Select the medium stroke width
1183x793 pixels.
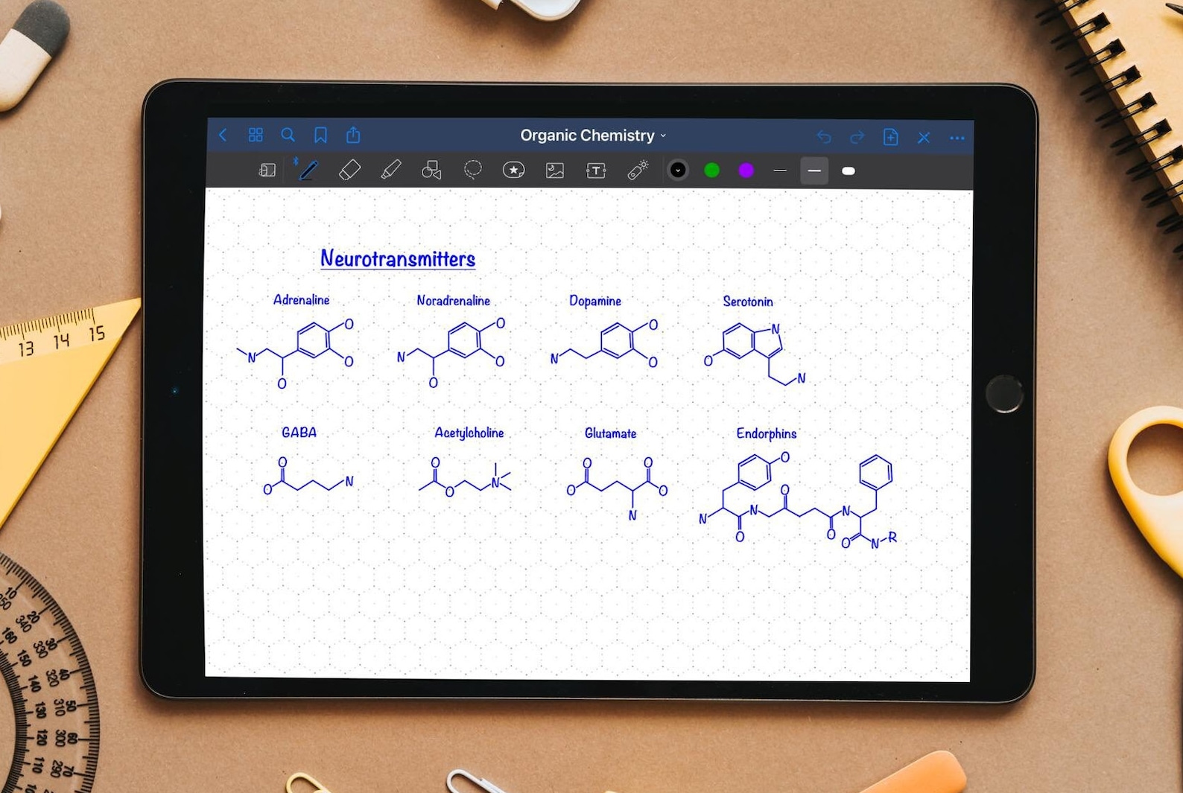click(814, 171)
